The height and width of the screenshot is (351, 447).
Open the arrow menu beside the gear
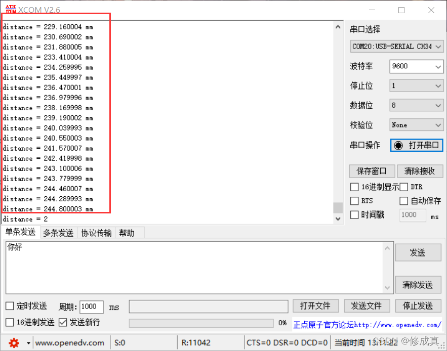[28, 343]
